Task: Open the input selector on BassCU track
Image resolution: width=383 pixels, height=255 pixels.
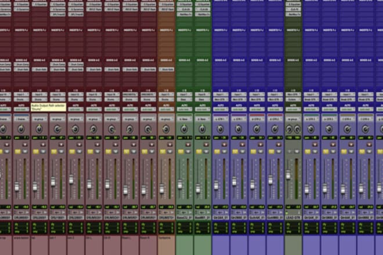Action: tap(184, 94)
